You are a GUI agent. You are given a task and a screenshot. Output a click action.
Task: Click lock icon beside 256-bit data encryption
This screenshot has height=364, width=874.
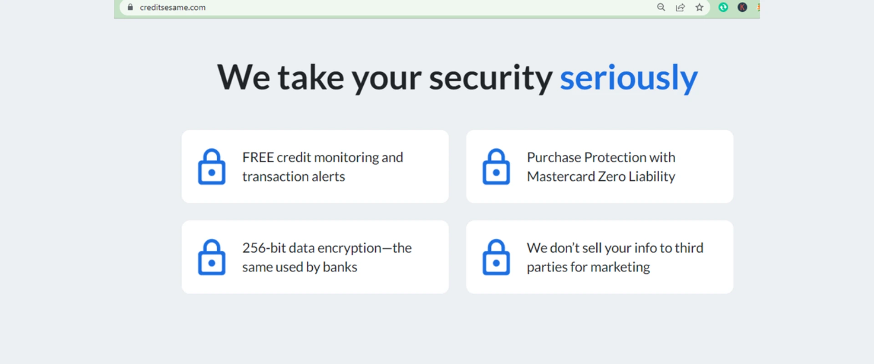[212, 257]
